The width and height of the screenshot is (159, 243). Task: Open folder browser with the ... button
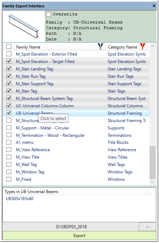click(x=147, y=227)
